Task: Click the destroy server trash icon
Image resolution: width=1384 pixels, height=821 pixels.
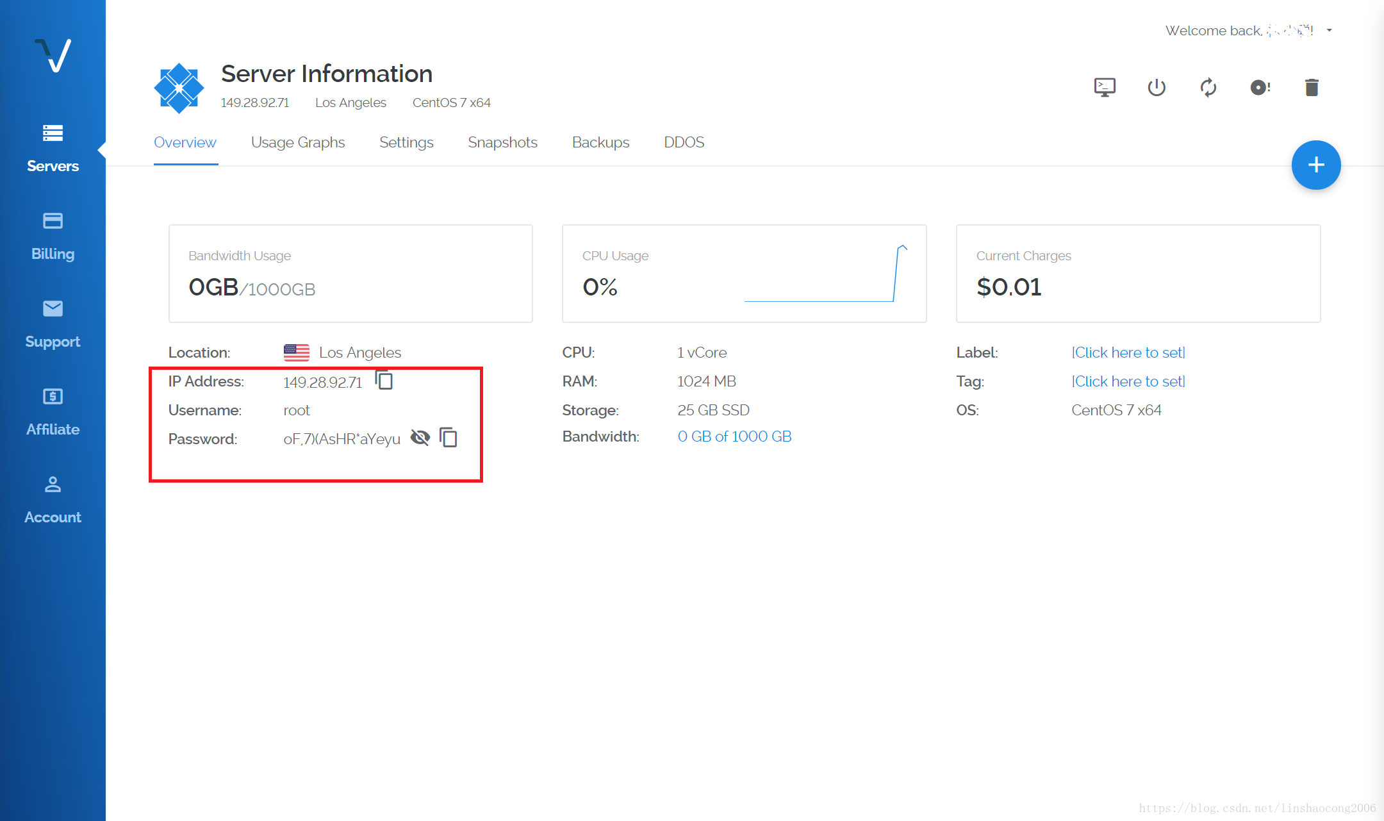Action: [1312, 87]
